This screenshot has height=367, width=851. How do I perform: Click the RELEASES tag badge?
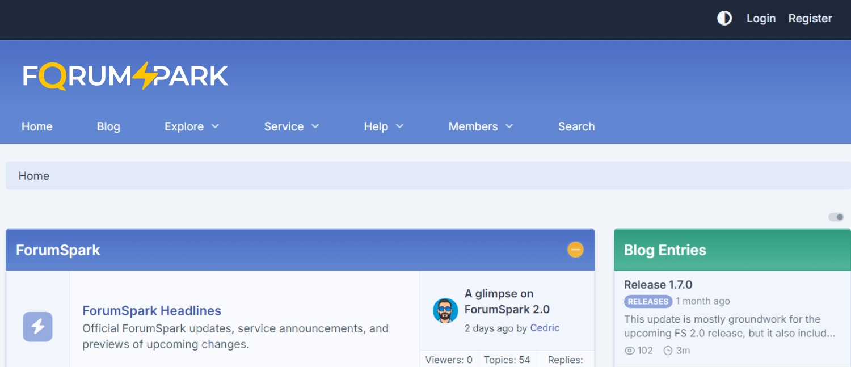pyautogui.click(x=648, y=301)
